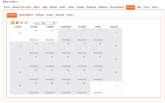Click Preschool entry on Tuesday June 28
165x103 pixels.
coord(50,92)
